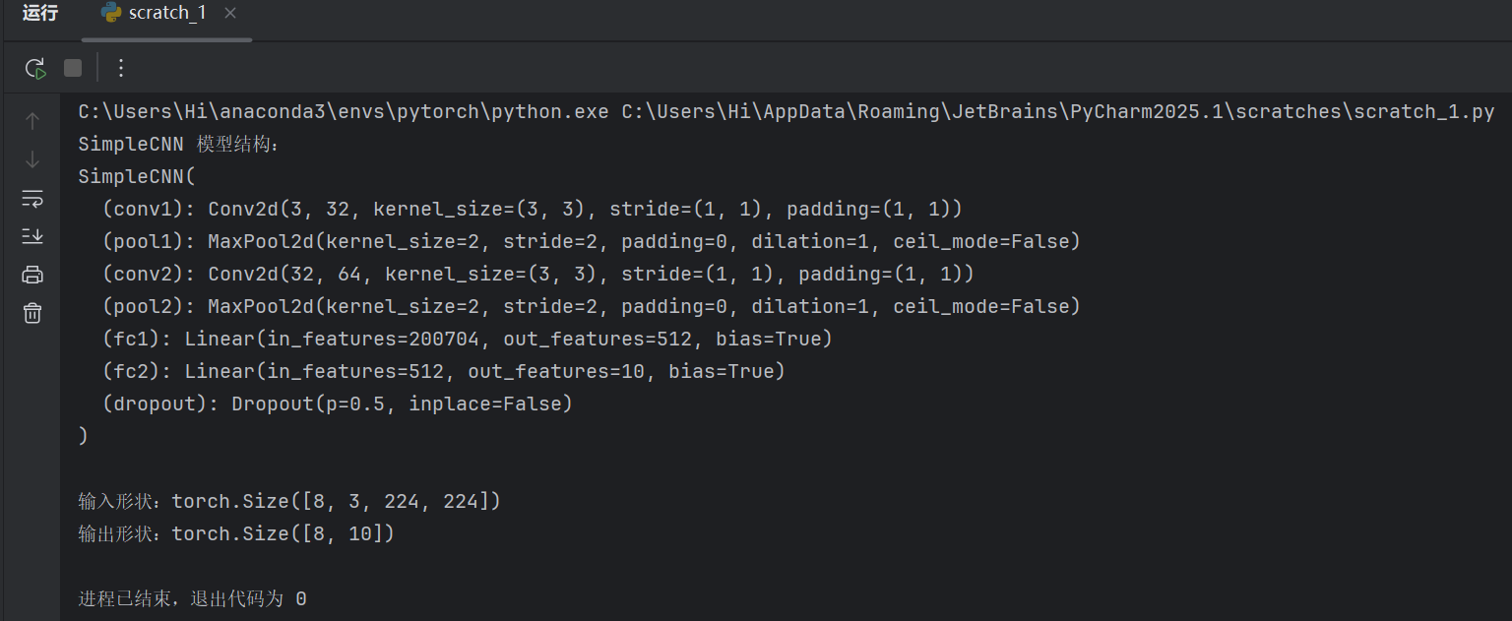The width and height of the screenshot is (1512, 621).
Task: Open the scratch_1.py file path link
Action: pos(1058,111)
